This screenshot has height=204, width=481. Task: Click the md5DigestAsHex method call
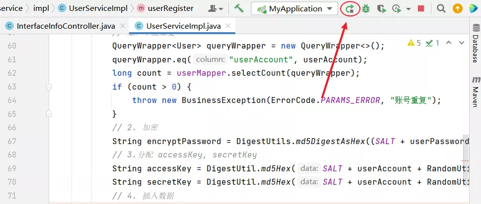click(331, 141)
